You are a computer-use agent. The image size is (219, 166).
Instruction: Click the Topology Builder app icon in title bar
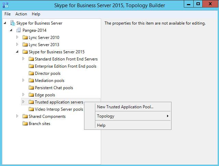coord(5,5)
